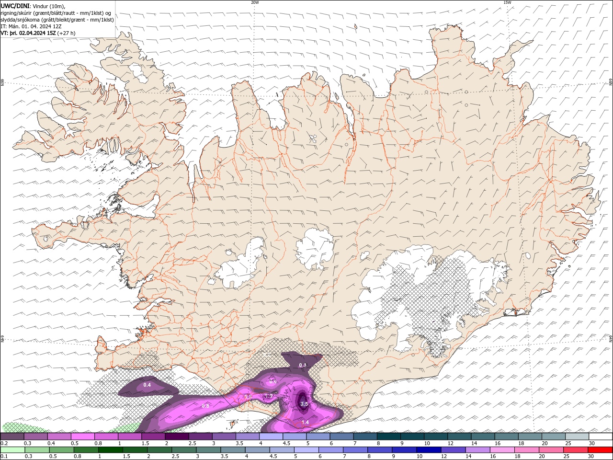613x460 pixels.
Task: Pick the upper-row swatch starting at 3.5
Action: click(247, 437)
